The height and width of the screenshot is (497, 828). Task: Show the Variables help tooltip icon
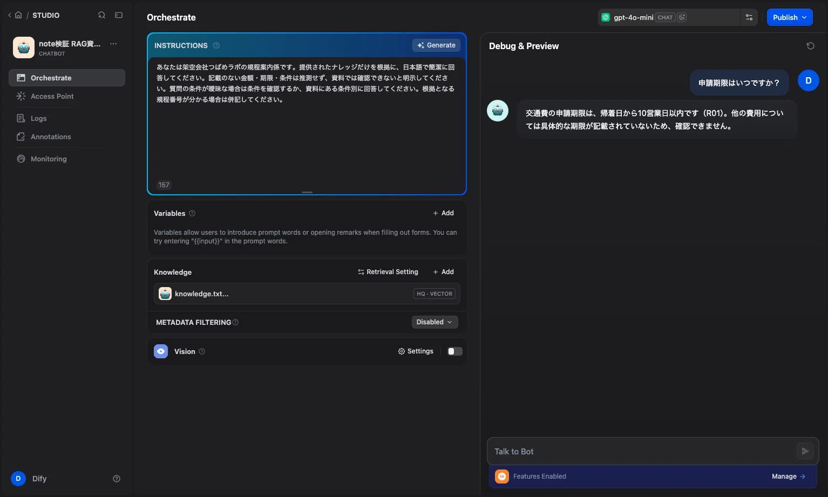click(x=192, y=213)
